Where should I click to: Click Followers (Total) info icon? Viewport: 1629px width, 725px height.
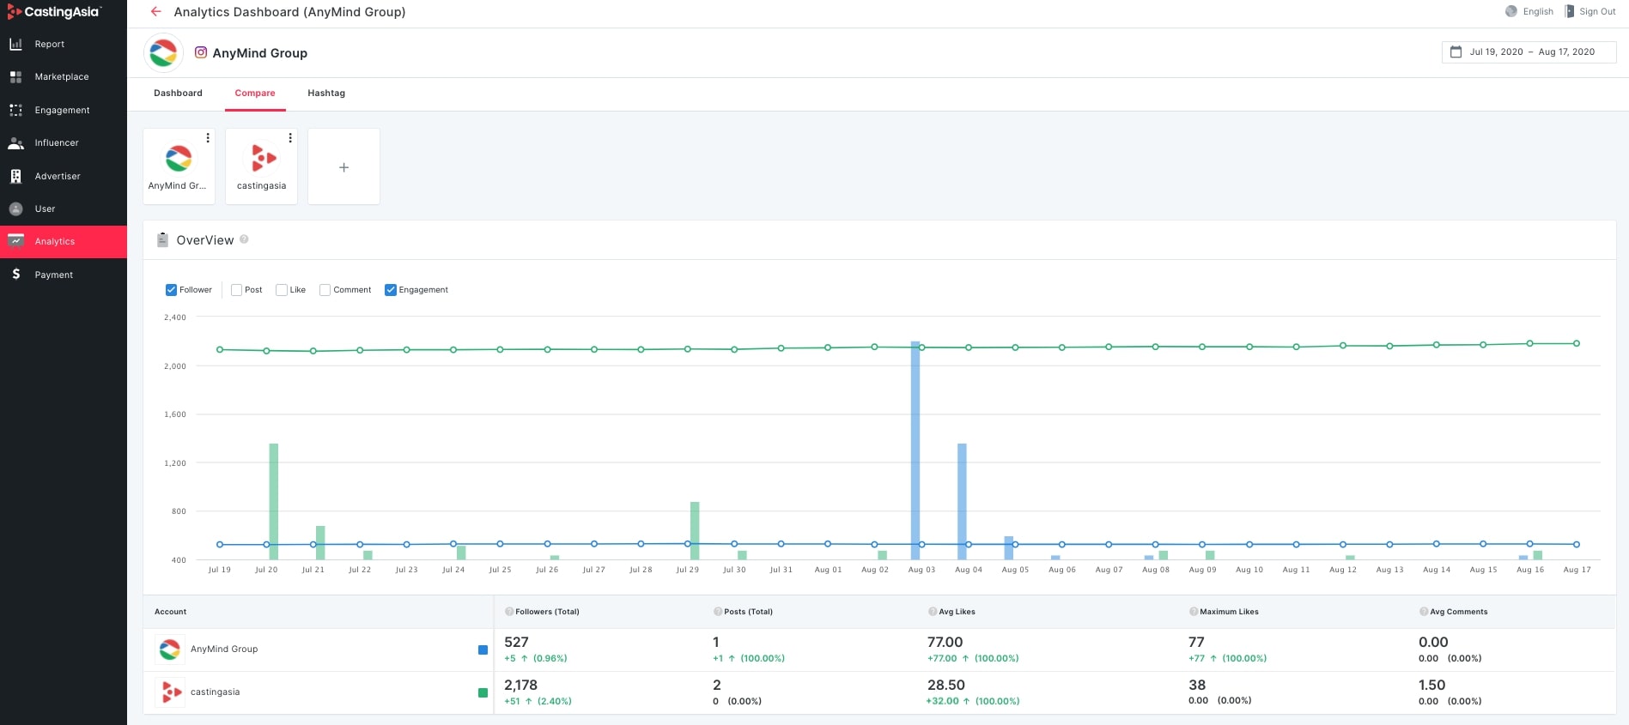509,612
